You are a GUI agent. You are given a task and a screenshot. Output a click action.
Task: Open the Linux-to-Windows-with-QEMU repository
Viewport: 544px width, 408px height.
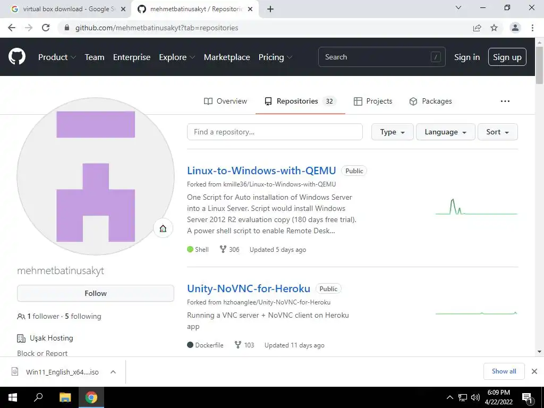[261, 171]
